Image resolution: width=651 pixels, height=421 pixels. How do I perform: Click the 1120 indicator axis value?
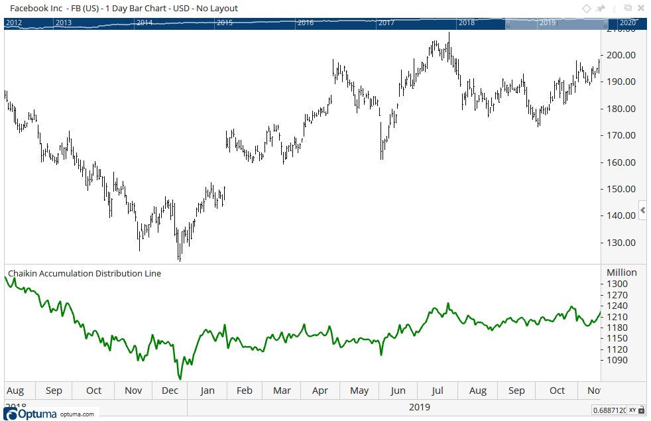(617, 349)
